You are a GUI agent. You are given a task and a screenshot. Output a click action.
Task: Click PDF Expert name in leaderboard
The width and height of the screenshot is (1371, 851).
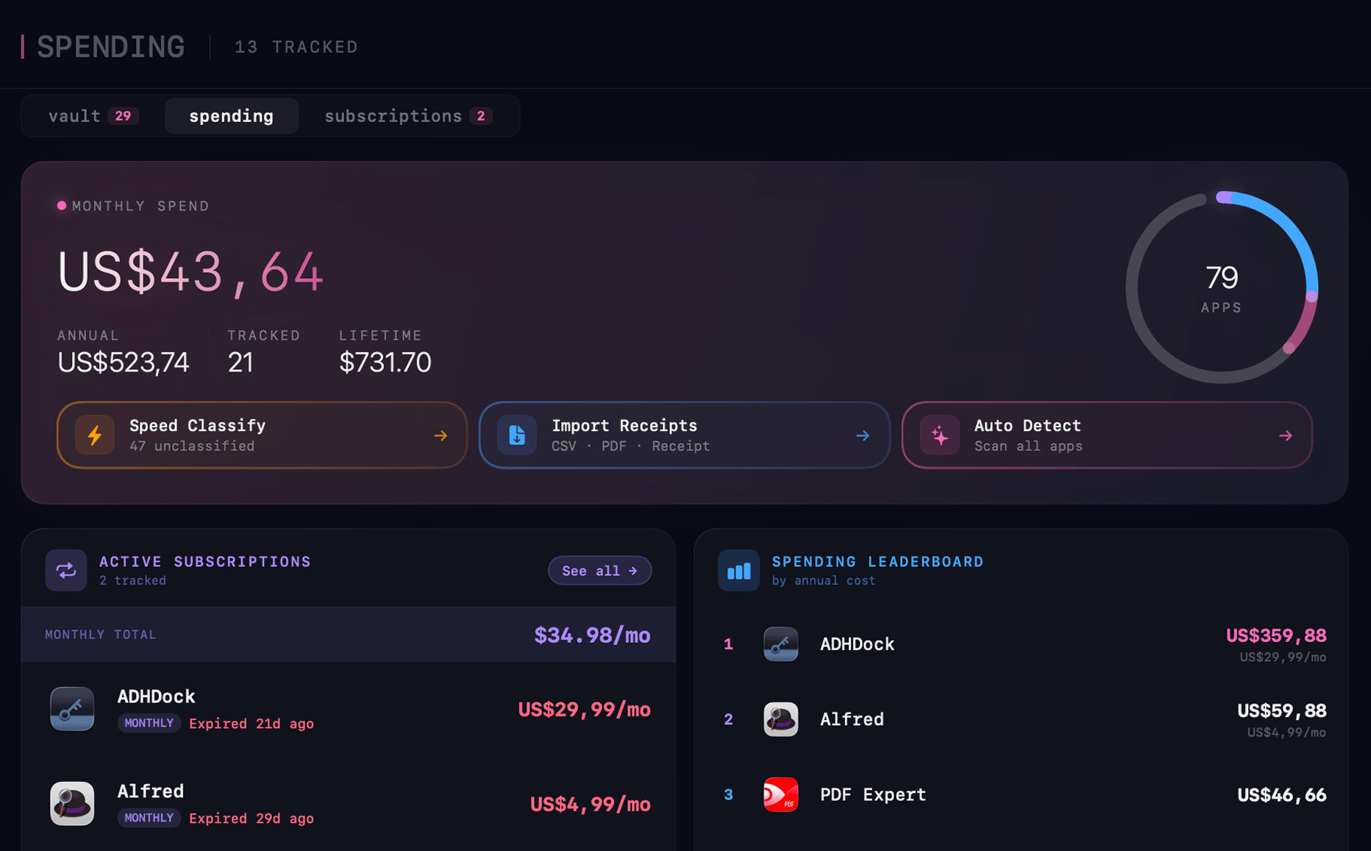873,795
